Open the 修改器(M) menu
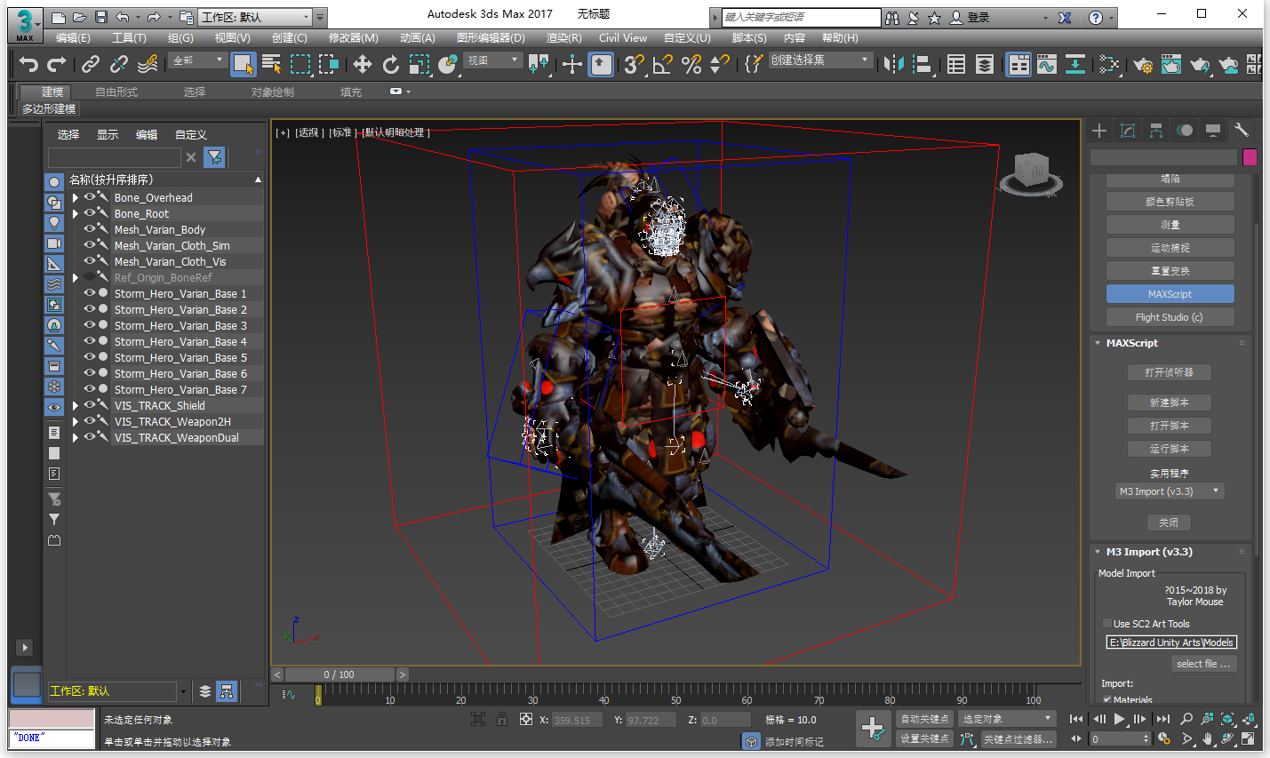 click(x=354, y=37)
